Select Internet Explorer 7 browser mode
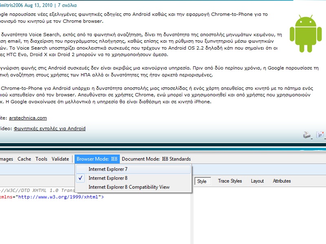 (x=133, y=169)
